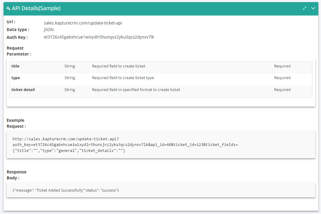The image size is (321, 214).
Task: Click the auth_key query string line
Action: [x=125, y=145]
